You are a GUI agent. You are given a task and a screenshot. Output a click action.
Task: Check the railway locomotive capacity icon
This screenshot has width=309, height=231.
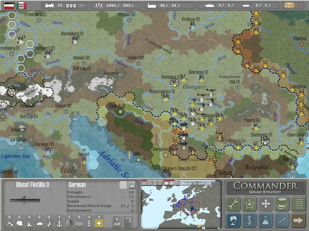[49, 5]
